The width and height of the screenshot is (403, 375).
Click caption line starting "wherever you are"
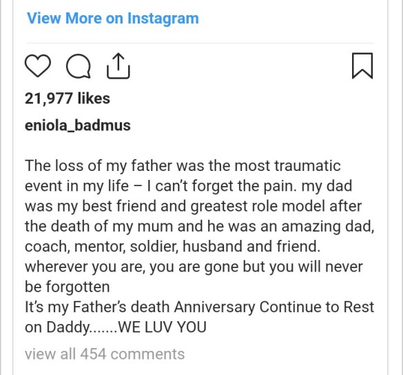pyautogui.click(x=194, y=267)
